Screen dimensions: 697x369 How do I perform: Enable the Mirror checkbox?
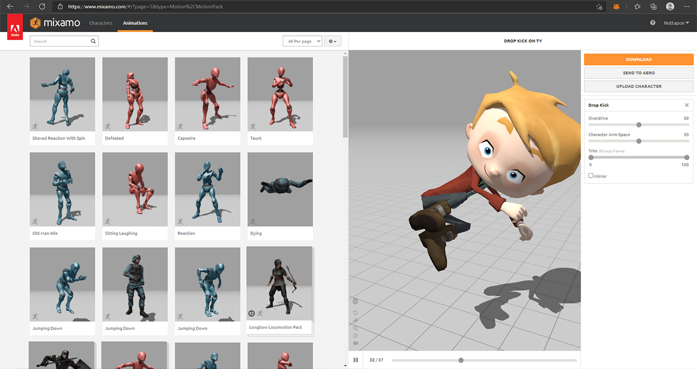tap(591, 176)
